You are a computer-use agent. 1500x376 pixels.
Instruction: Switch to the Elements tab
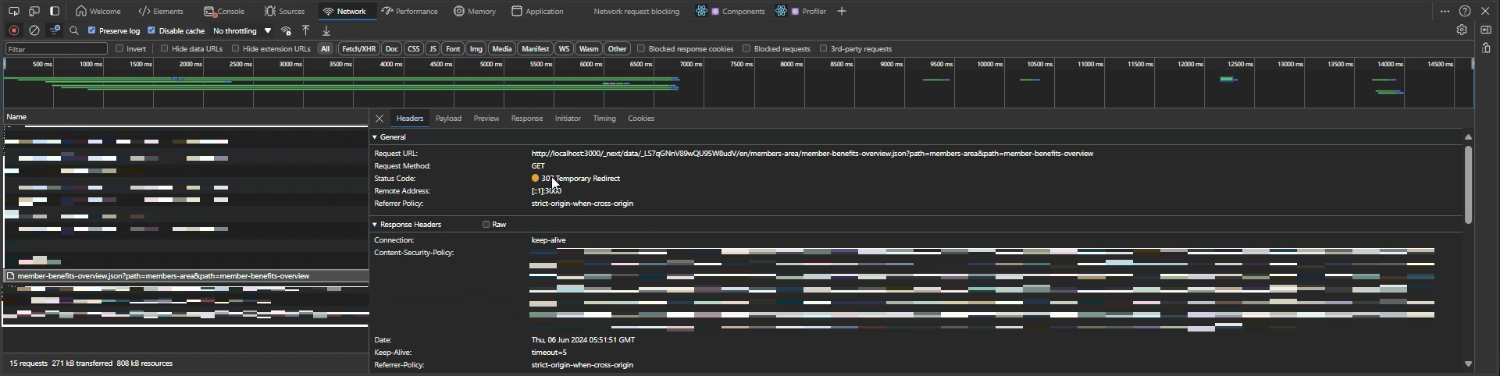point(161,11)
